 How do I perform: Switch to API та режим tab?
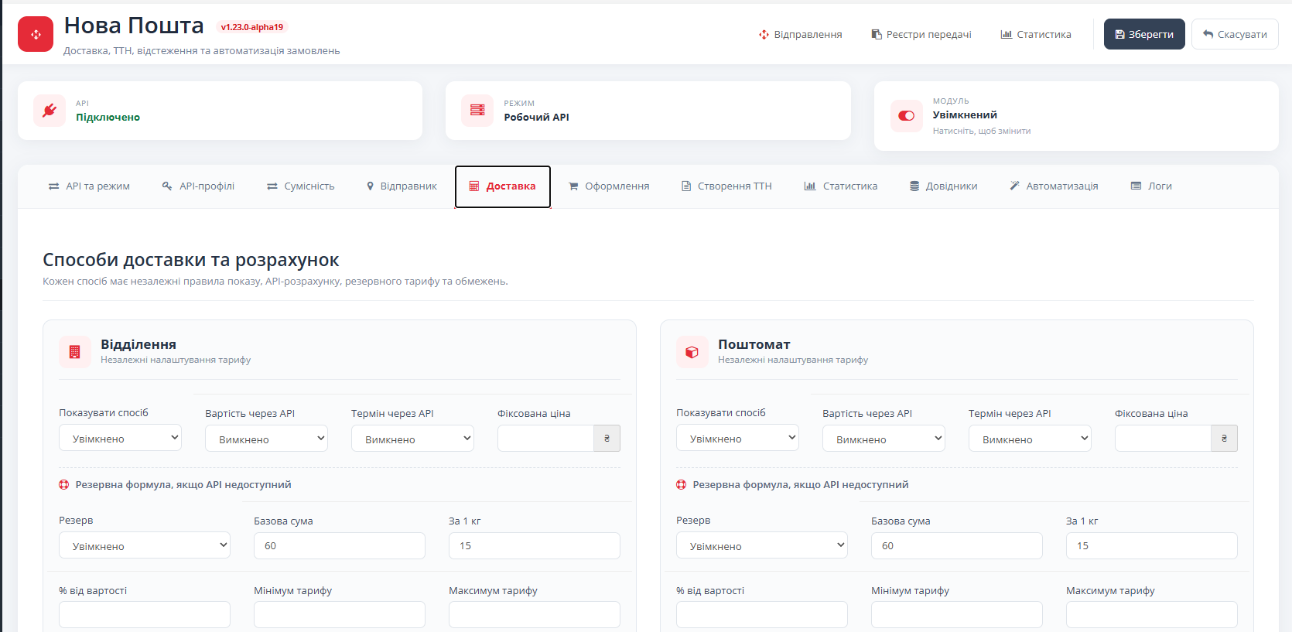click(89, 186)
